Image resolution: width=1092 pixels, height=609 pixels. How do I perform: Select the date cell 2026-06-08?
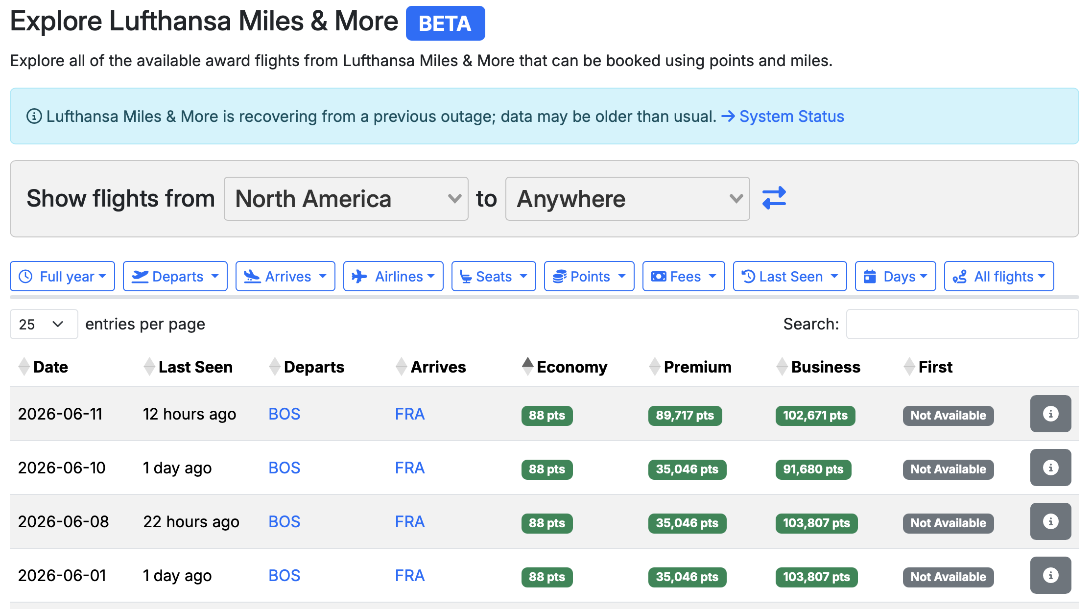63,522
